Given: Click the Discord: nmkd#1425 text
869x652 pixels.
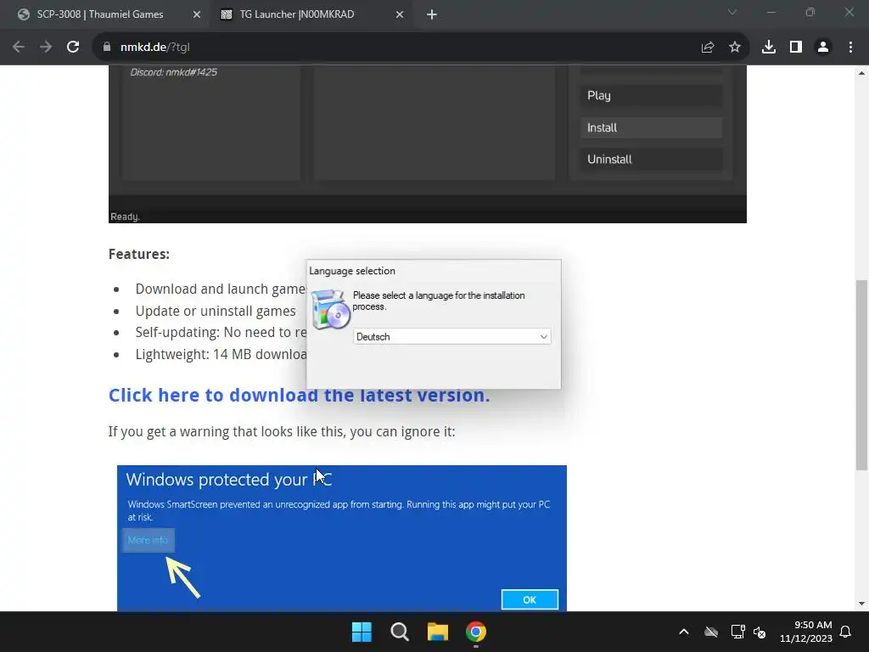Looking at the screenshot, I should click(x=173, y=72).
